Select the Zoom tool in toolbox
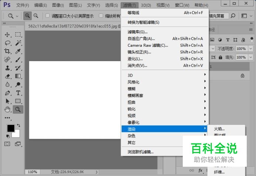The width and height of the screenshot is (256, 176). click(18, 109)
